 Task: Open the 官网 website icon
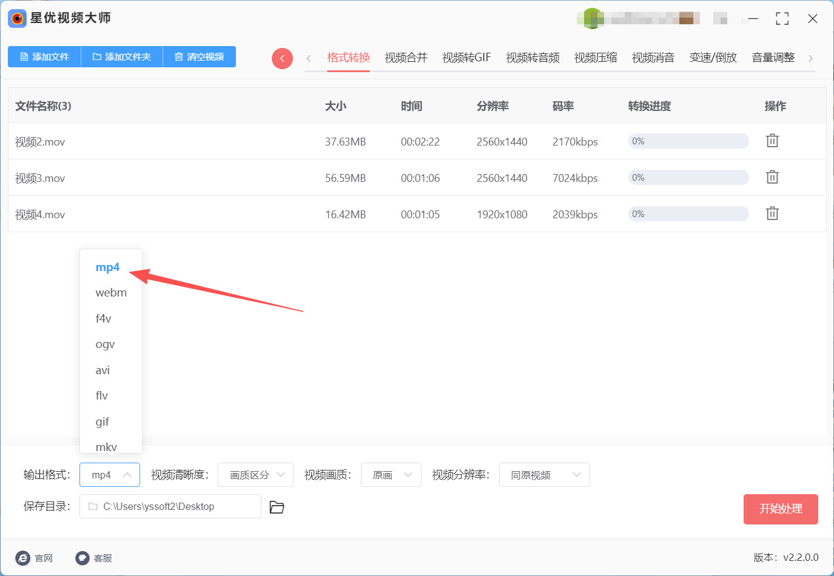(x=23, y=558)
